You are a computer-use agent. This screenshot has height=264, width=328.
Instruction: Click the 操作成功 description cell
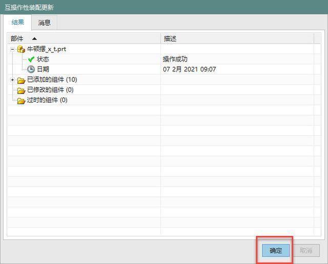pos(175,59)
